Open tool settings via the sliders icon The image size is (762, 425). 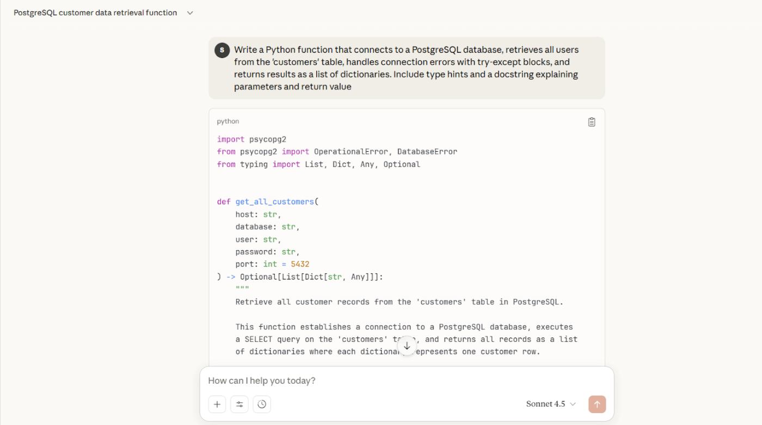(x=239, y=404)
